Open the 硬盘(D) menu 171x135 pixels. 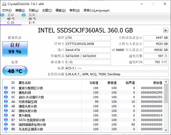[61, 10]
